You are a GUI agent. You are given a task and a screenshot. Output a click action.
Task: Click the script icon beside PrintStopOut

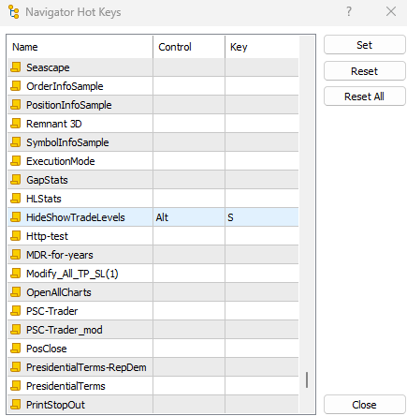pos(16,405)
